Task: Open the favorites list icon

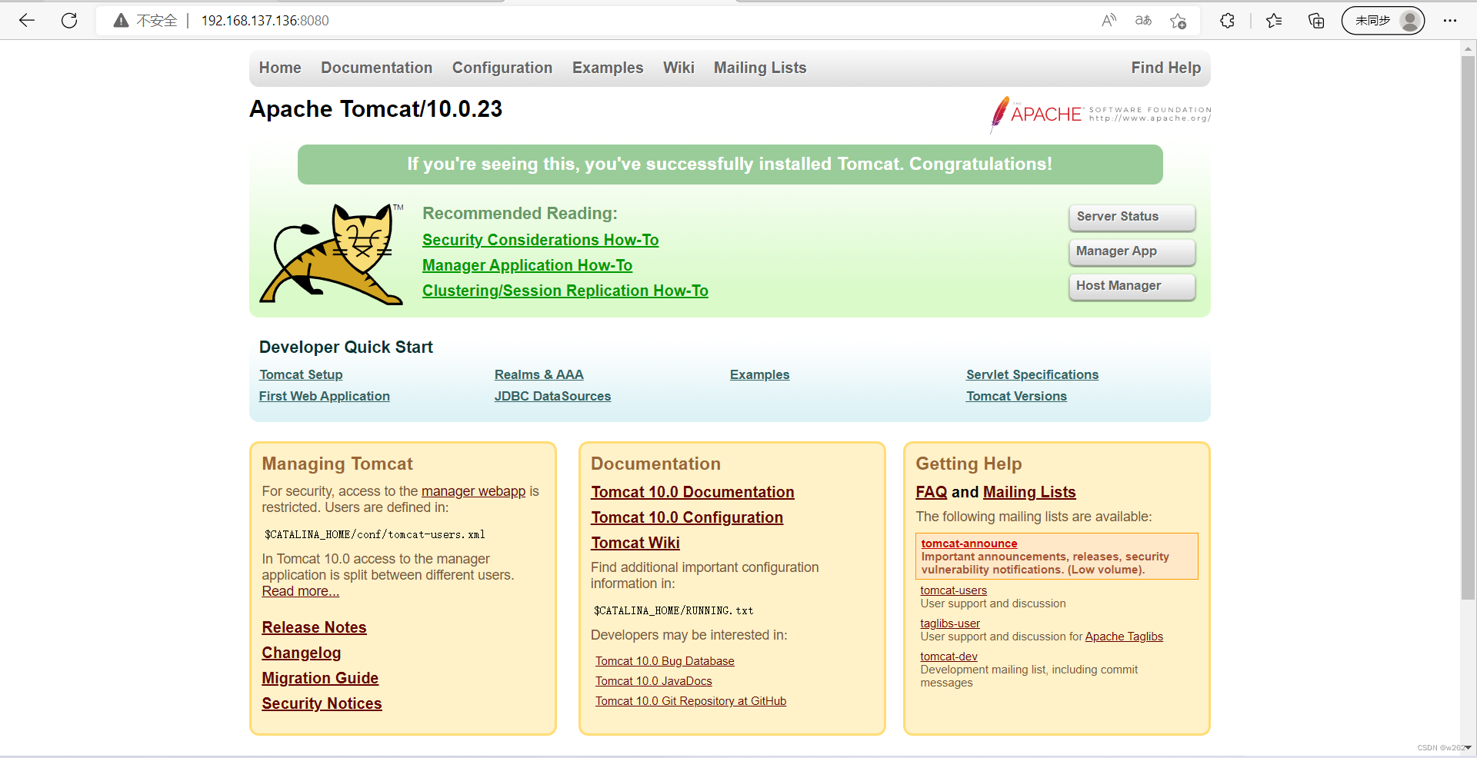Action: pos(1274,21)
